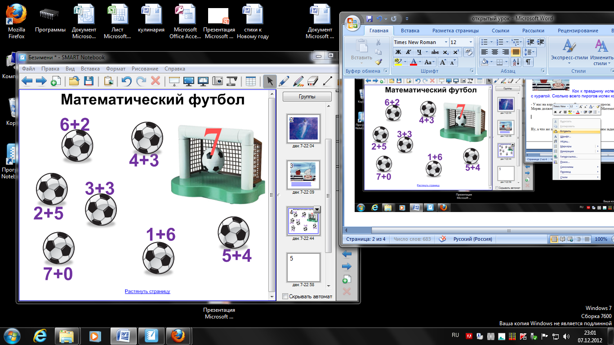Switch to the Вставка tab in Word
This screenshot has height=345, width=614.
(x=410, y=31)
